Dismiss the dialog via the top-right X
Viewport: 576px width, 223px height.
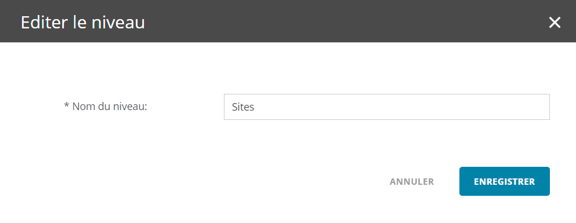coord(555,23)
